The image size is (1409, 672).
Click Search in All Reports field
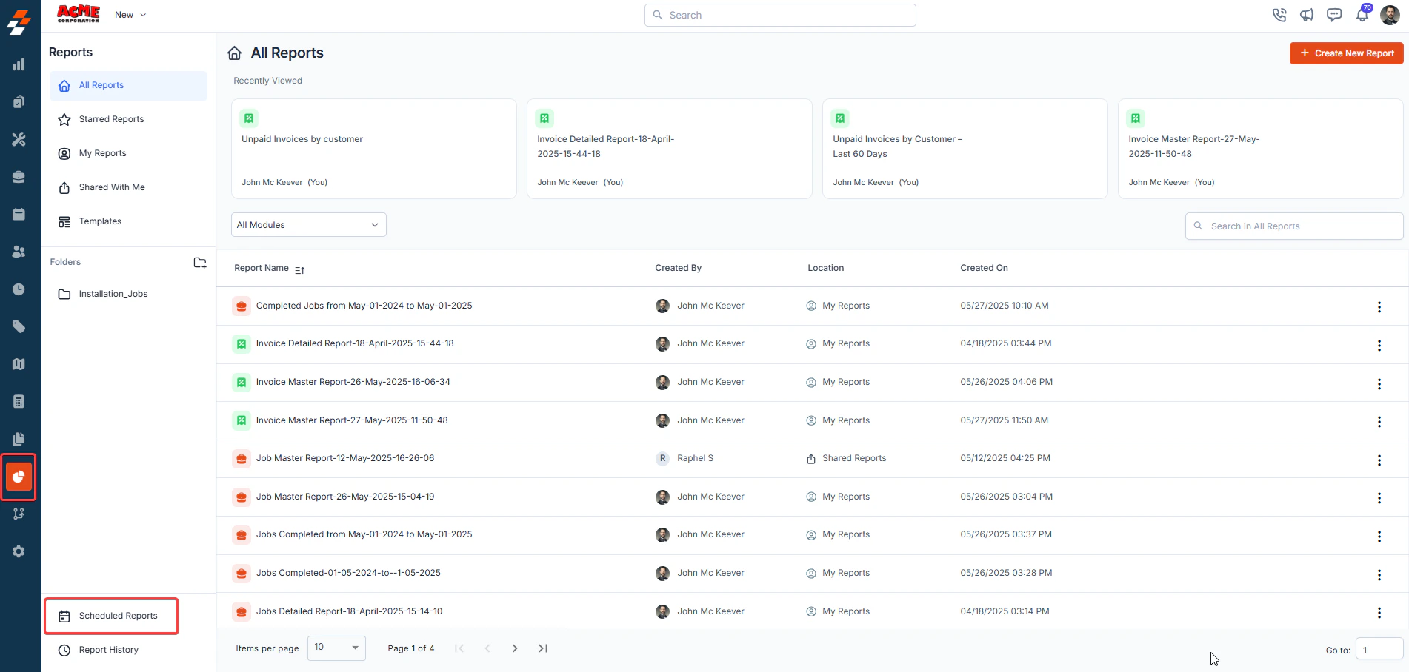pos(1294,226)
